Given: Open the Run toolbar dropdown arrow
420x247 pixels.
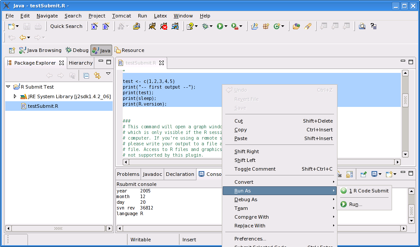Looking at the screenshot, I should tap(226, 26).
